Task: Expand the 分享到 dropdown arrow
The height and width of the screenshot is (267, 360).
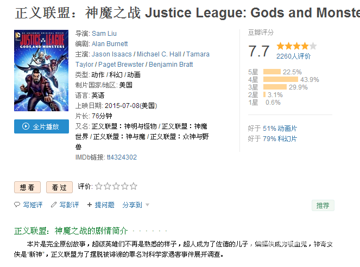Action: click(147, 205)
